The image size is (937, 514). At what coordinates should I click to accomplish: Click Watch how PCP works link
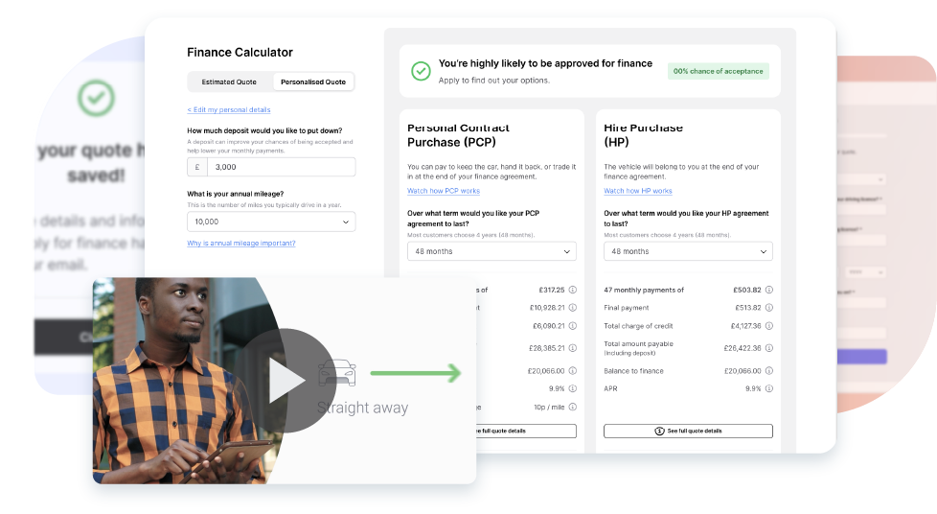(444, 191)
